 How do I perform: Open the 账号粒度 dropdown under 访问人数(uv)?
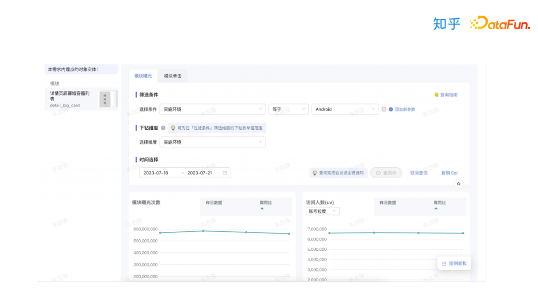coord(322,211)
